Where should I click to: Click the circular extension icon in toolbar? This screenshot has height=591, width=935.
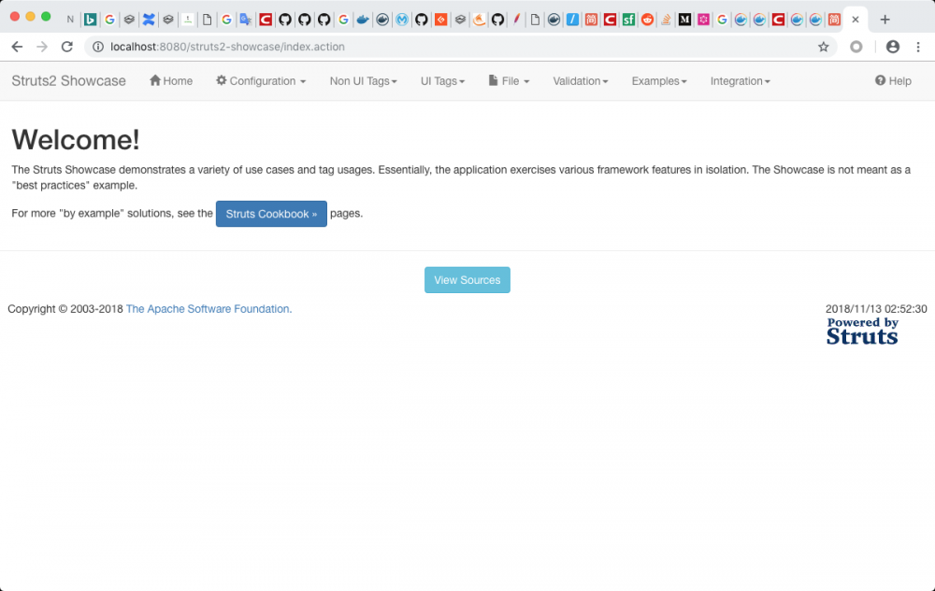click(x=856, y=47)
